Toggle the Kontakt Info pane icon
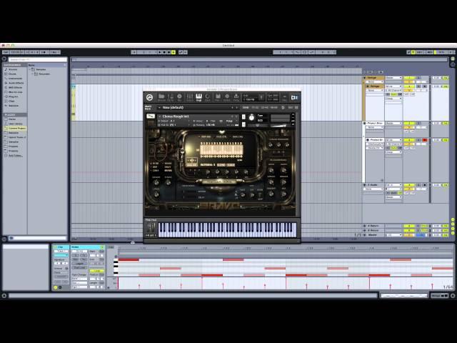Image resolution: width=457 pixels, height=343 pixels. click(x=179, y=97)
